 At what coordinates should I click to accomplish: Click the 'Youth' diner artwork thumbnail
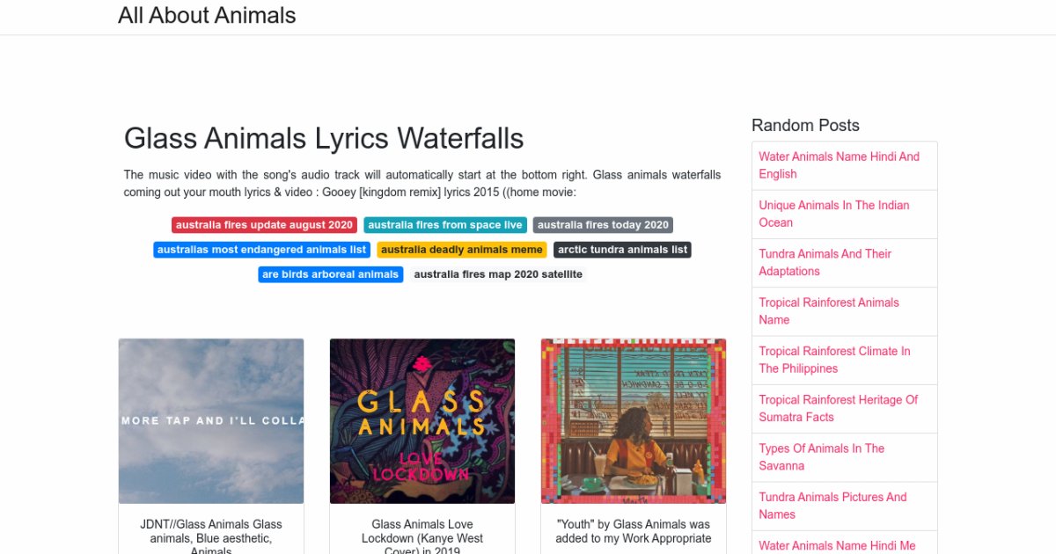pos(634,421)
